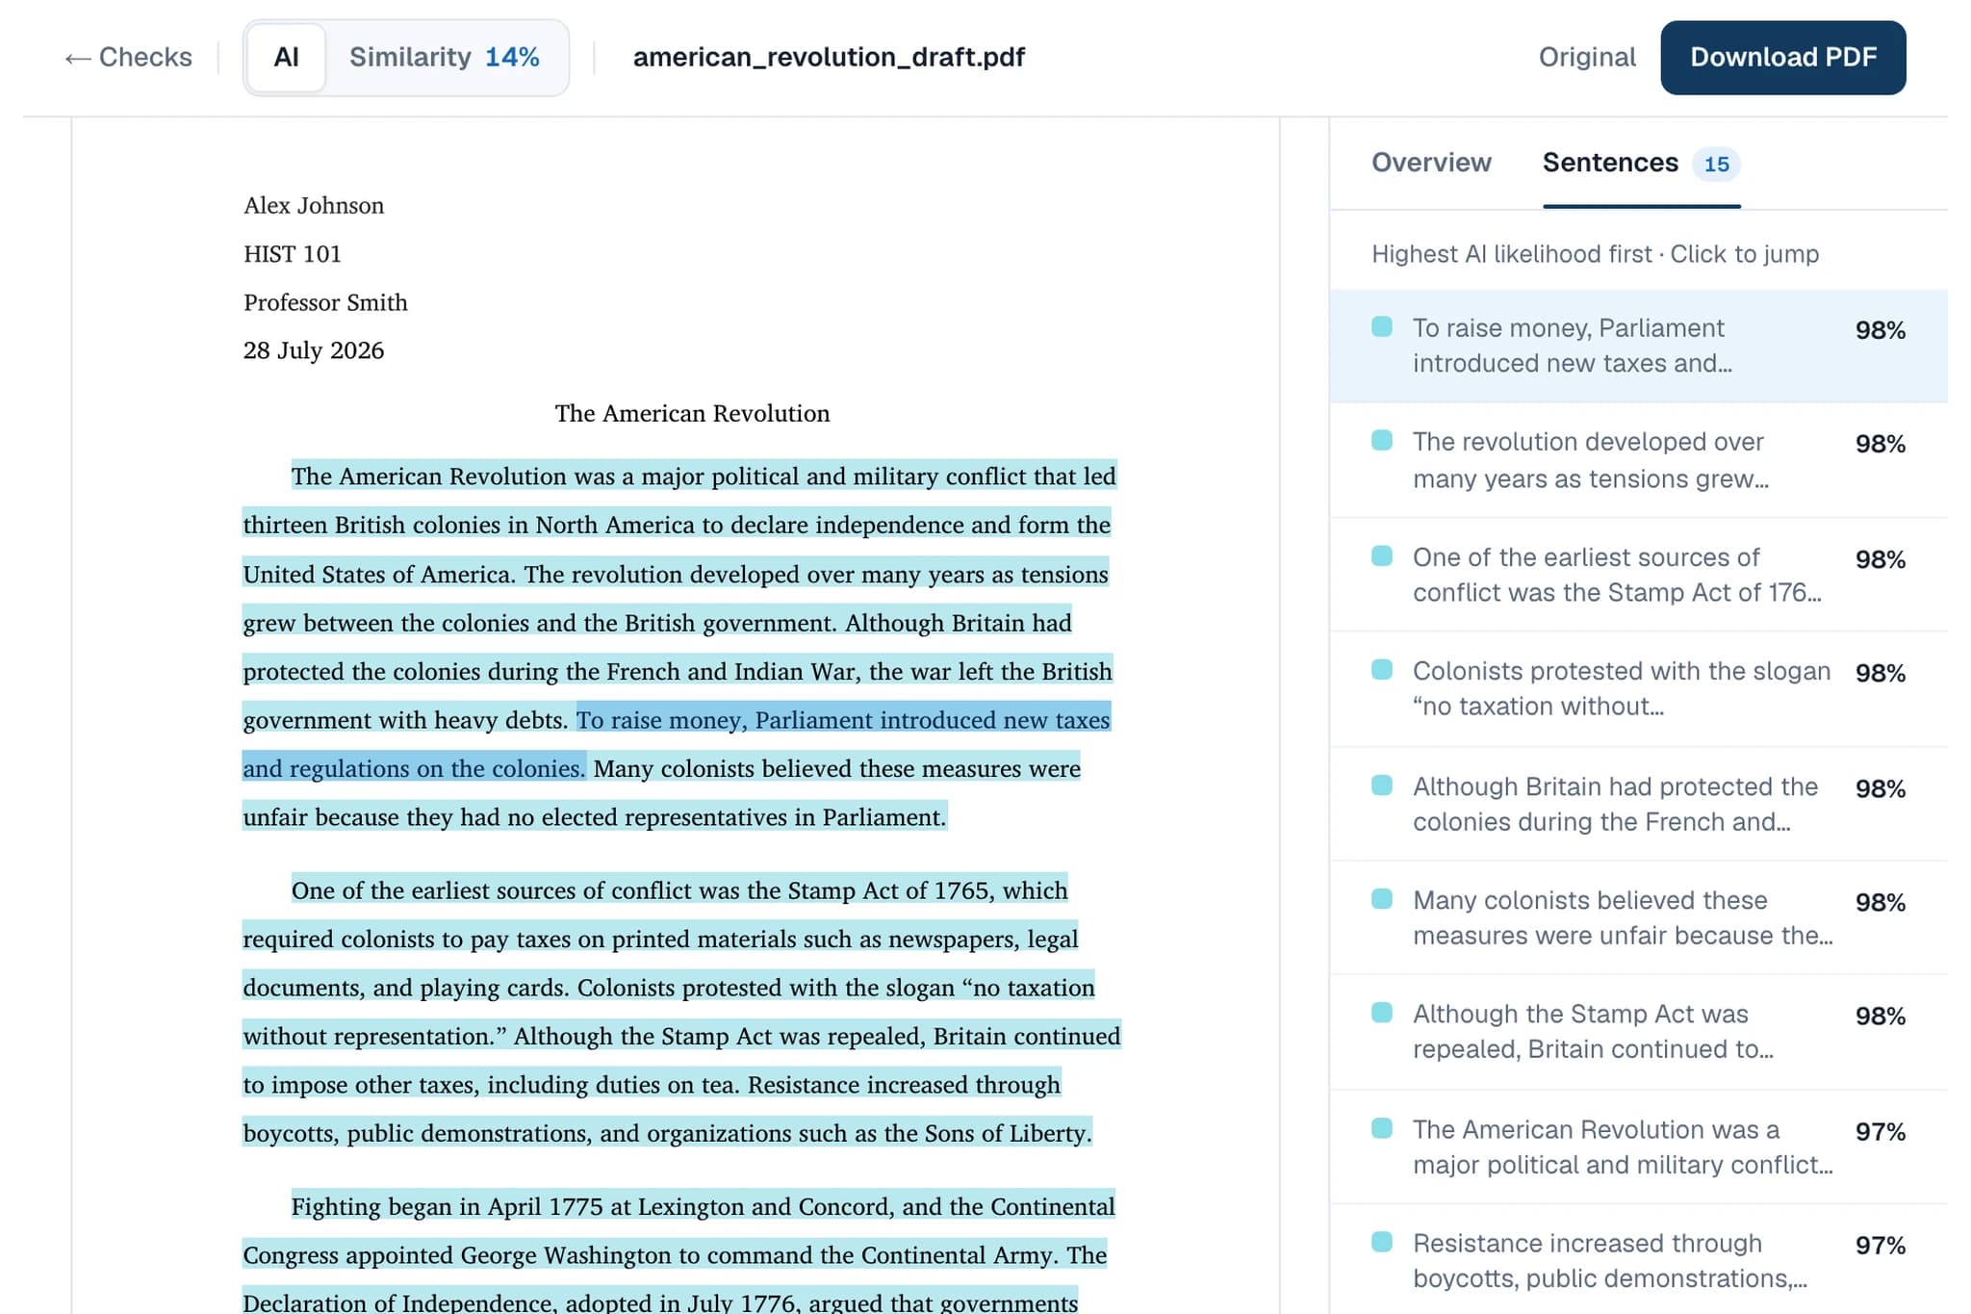1971x1314 pixels.
Task: Click teal marker beside 'The American Revolution was a'
Action: [x=1381, y=1127]
